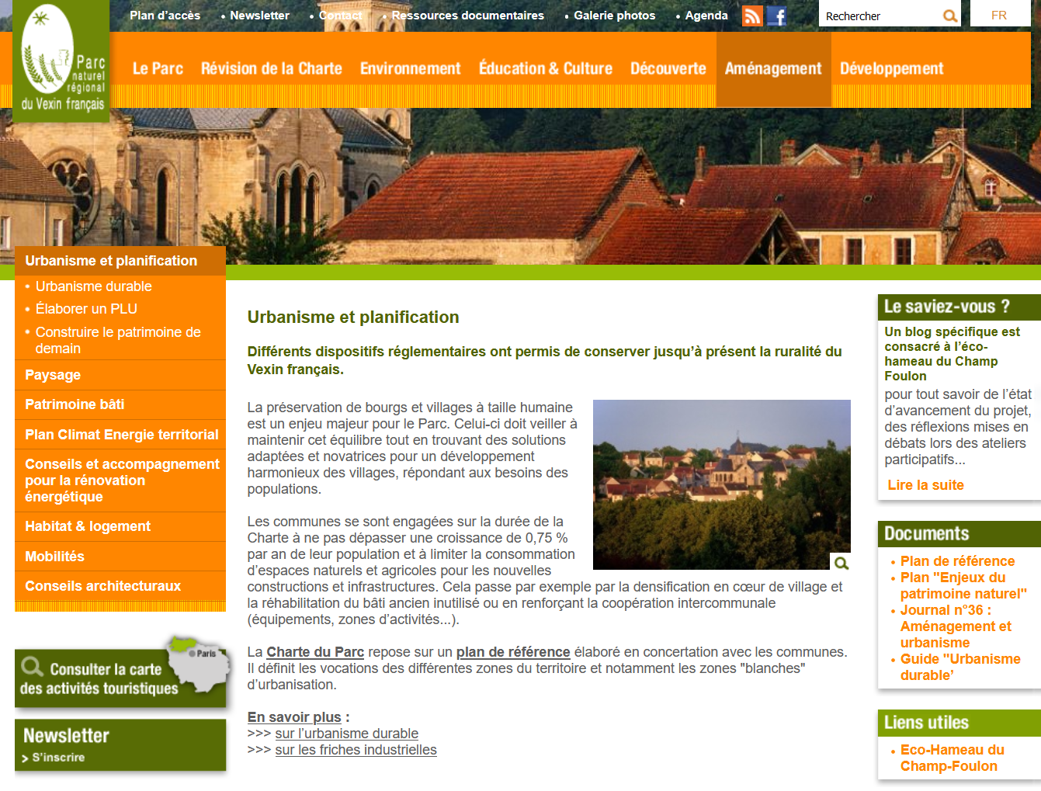Open the Développement menu

pos(891,69)
